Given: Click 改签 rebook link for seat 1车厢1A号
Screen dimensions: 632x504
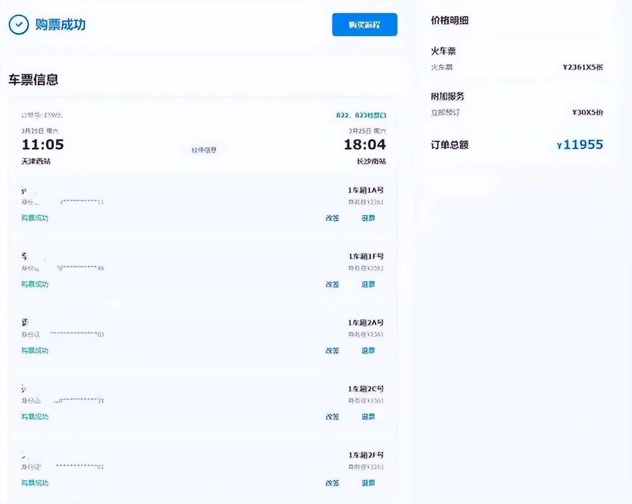Looking at the screenshot, I should 332,217.
